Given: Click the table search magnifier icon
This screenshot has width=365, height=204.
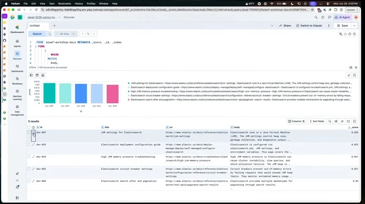Looking at the screenshot, I should click(330, 121).
